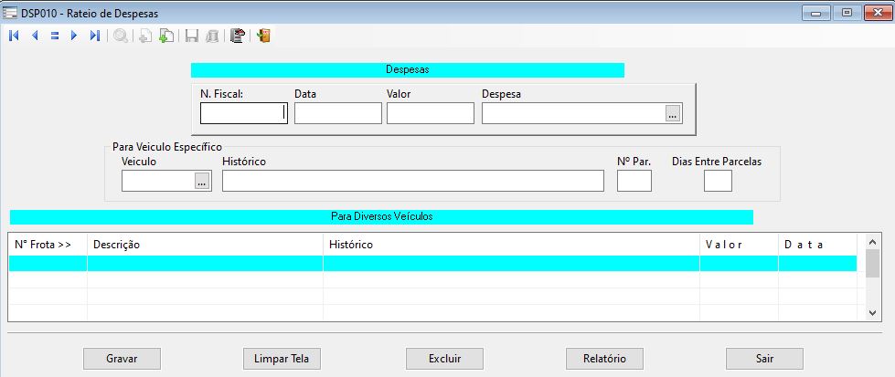Open the Despesa lookup button

point(673,113)
